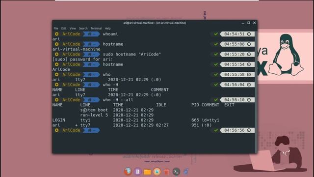Screen dimensions: 314x177
Task: Click the timestamp 04:55:08
Action: 235,44
